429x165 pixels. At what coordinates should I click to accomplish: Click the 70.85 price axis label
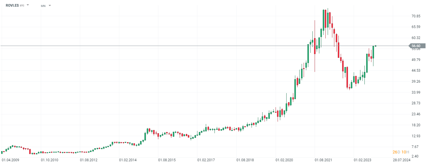416,16
